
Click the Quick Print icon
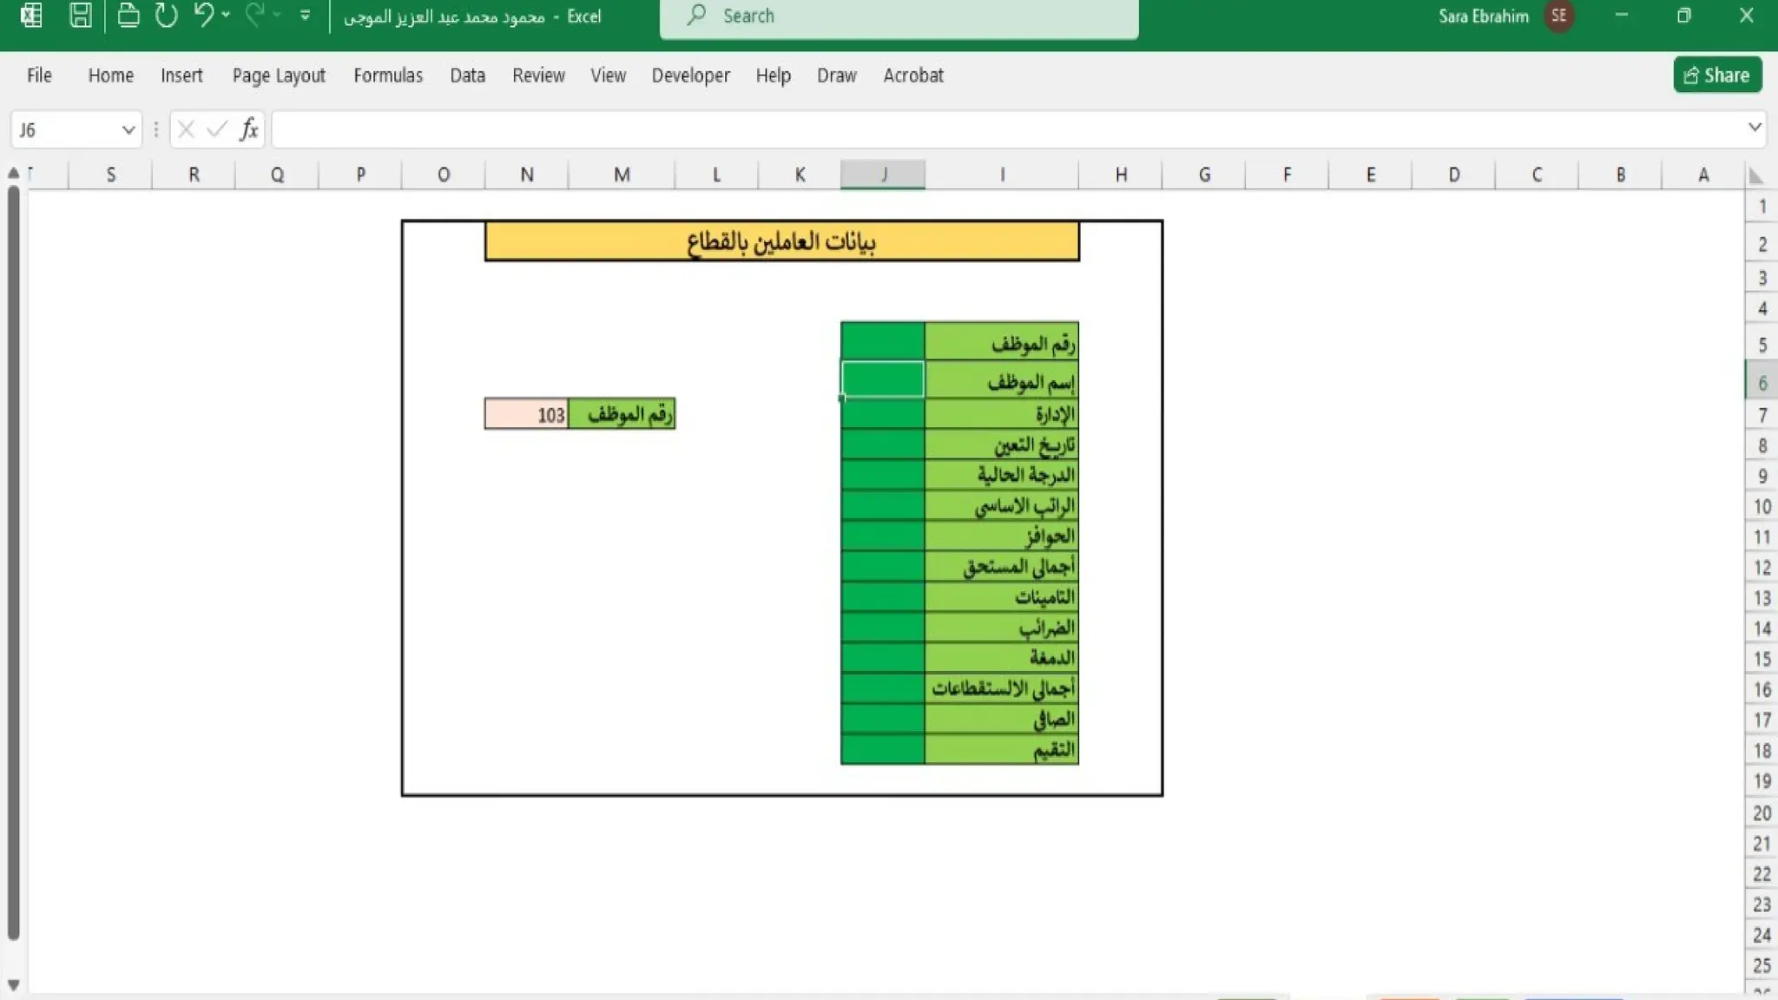point(128,16)
